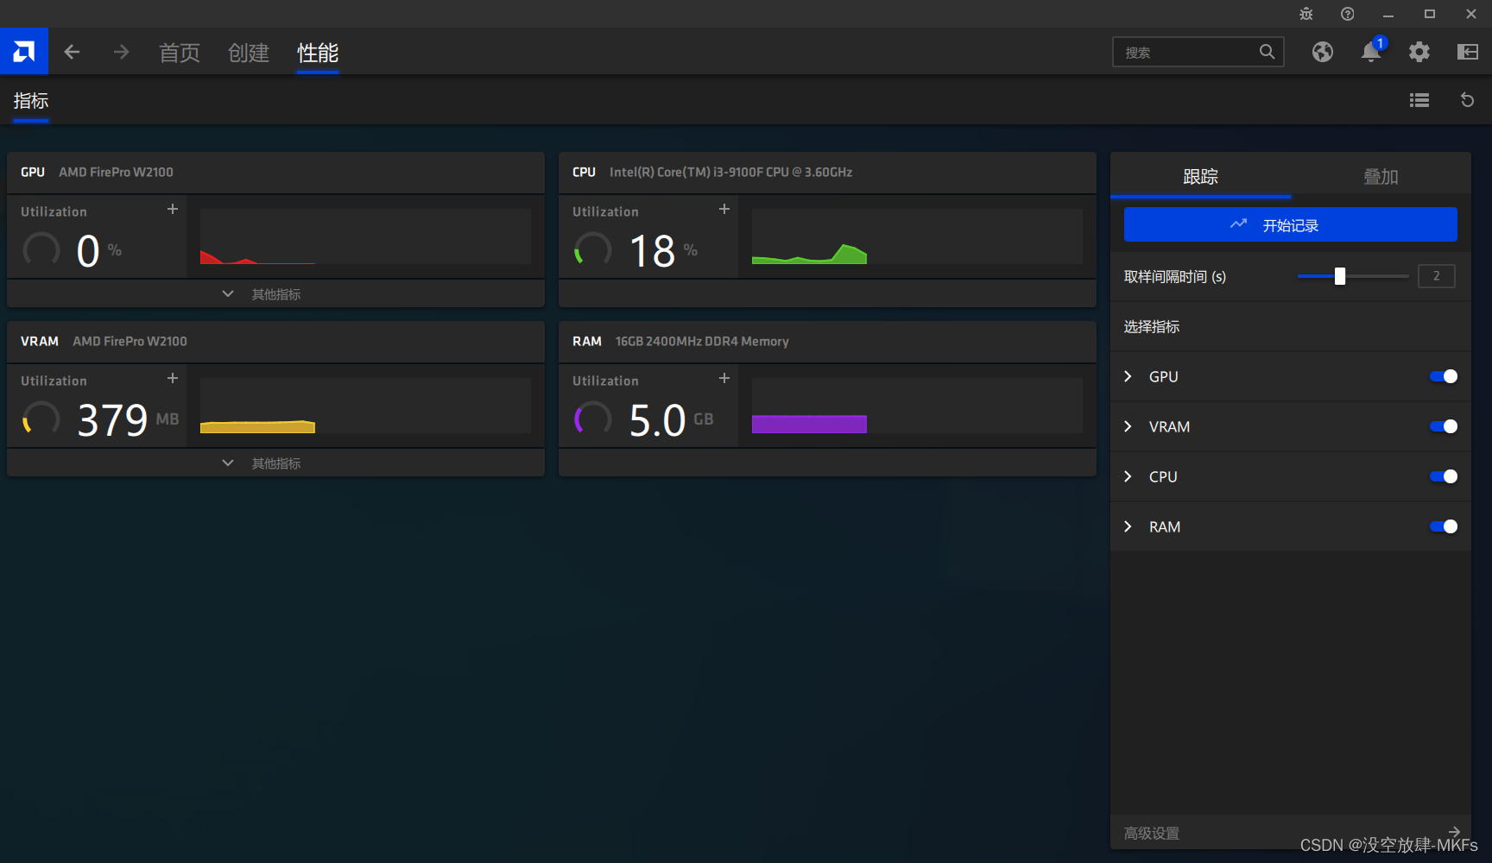Click the 选择指标 label

pyautogui.click(x=1152, y=326)
